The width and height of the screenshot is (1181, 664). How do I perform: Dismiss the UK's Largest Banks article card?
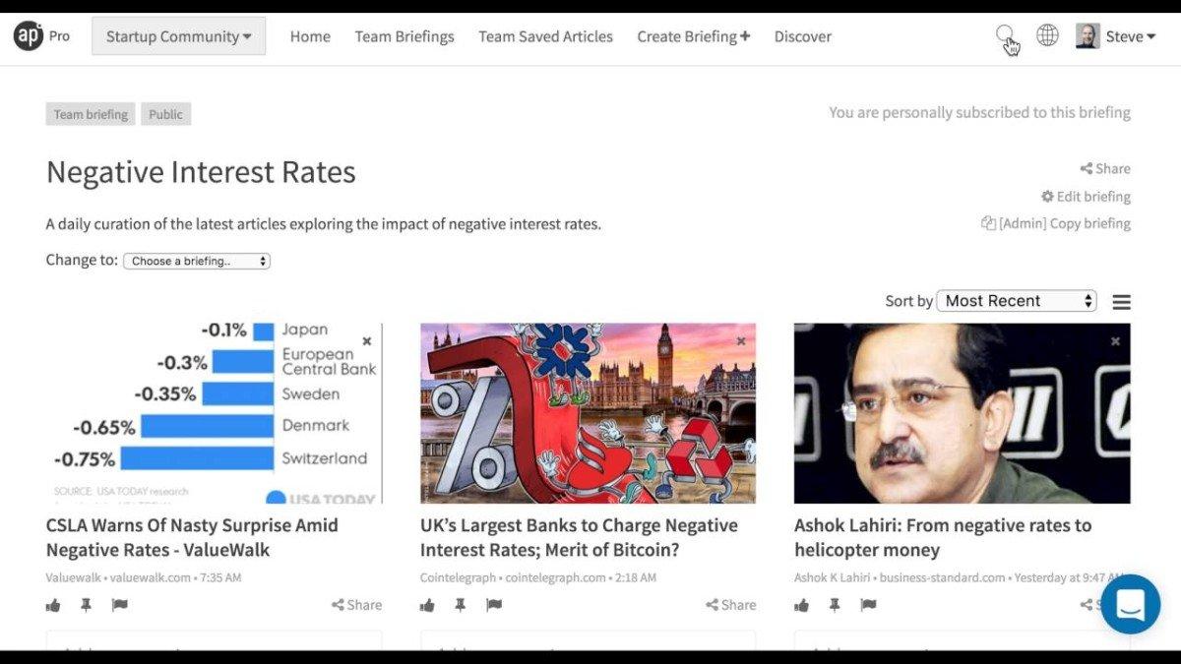coord(741,341)
